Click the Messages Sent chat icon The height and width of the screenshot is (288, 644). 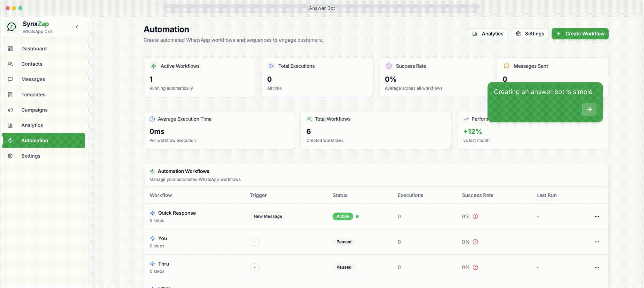tap(507, 66)
